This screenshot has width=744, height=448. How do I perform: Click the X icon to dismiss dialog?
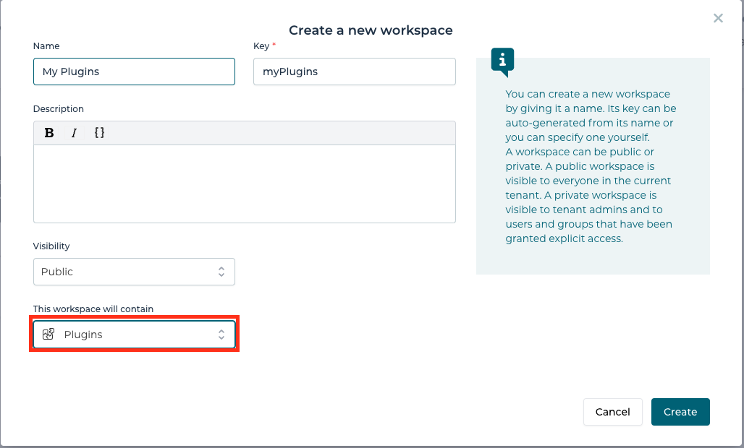pos(718,18)
